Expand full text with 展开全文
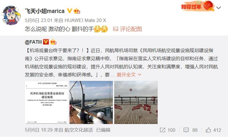The image size is (228, 137). coord(126,75)
